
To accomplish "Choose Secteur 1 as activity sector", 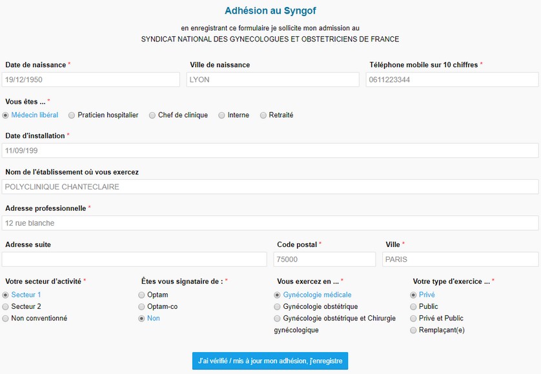I will (x=6, y=295).
